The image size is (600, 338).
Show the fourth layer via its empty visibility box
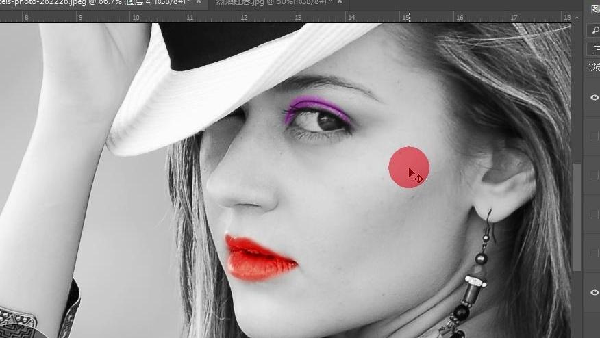pyautogui.click(x=595, y=214)
